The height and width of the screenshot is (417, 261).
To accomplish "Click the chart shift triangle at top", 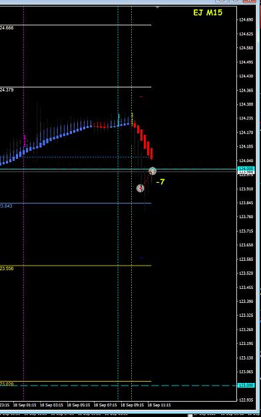I will coord(157,7).
